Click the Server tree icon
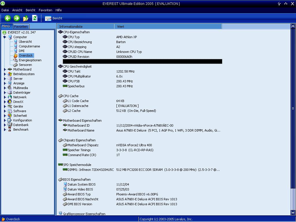This screenshot has width=296, height=222. 10,79
